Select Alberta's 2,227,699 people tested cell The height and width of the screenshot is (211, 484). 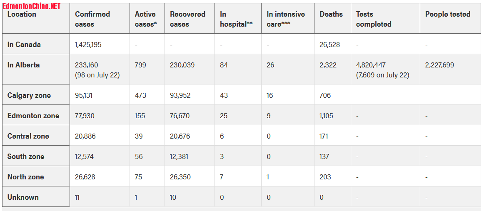tap(439, 65)
